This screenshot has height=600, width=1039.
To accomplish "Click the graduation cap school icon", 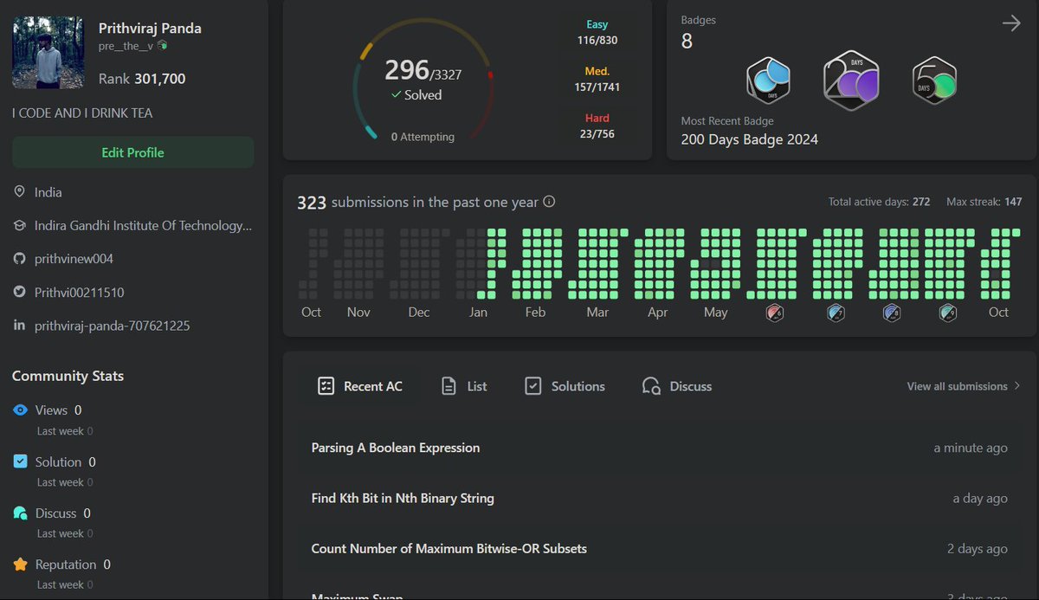I will tap(19, 225).
